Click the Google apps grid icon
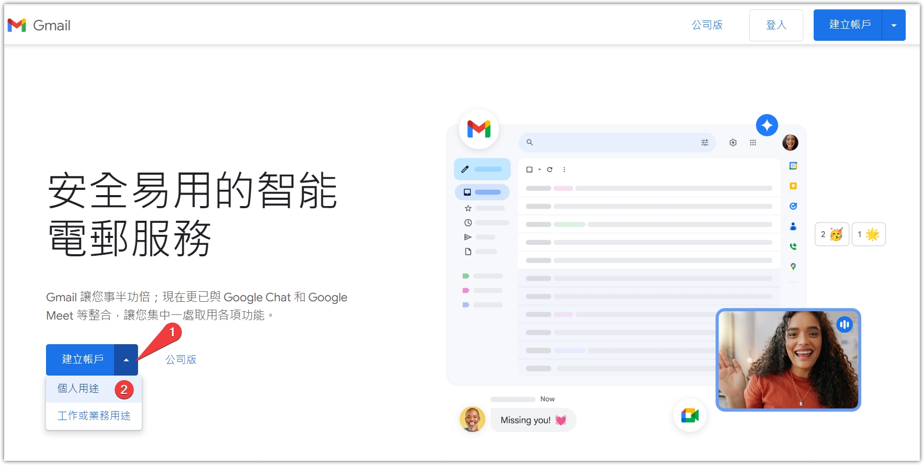The width and height of the screenshot is (924, 465). [752, 143]
